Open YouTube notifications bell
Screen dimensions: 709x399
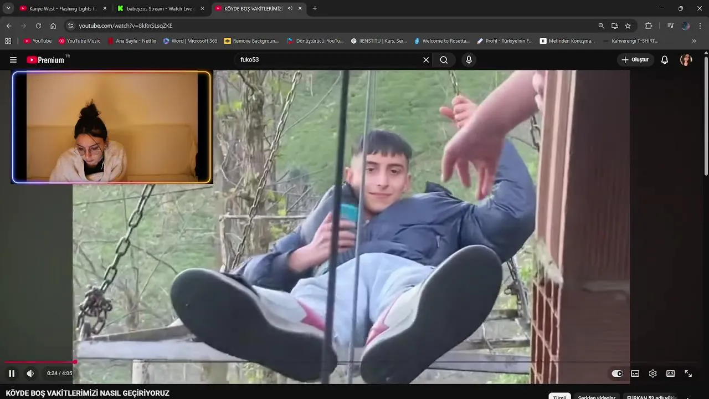click(665, 60)
